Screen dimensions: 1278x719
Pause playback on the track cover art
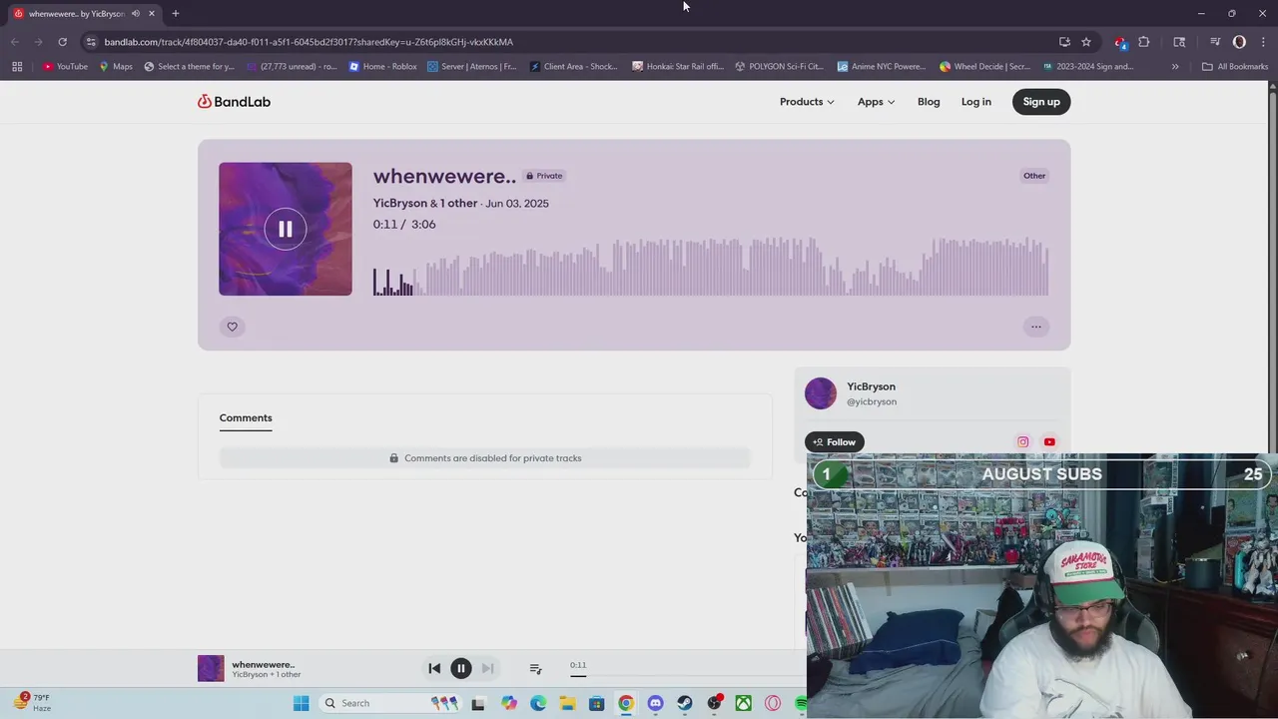(286, 230)
